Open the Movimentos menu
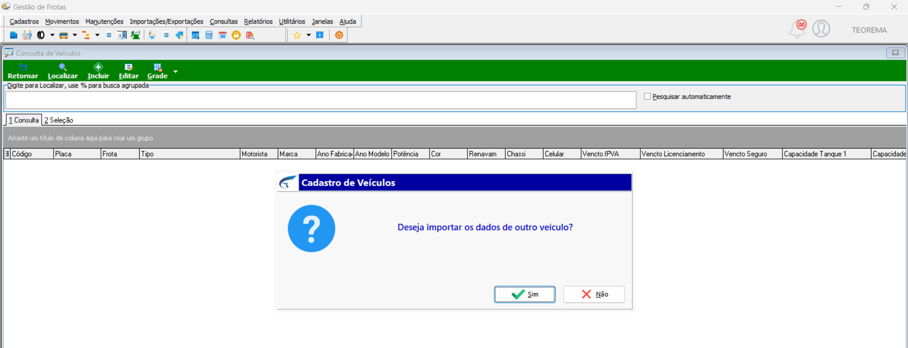This screenshot has width=908, height=348. 62,21
